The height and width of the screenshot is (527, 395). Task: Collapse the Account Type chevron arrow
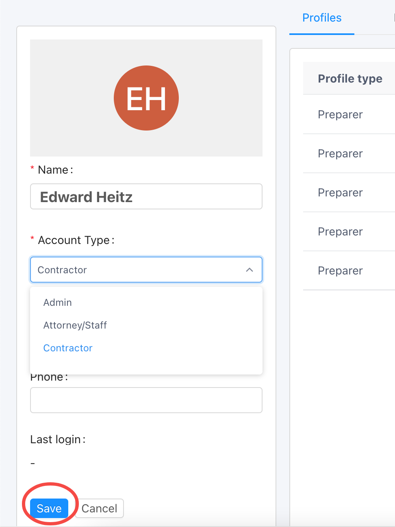(250, 270)
